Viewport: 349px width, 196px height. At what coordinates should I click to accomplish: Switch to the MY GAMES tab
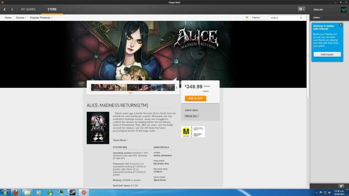28,9
